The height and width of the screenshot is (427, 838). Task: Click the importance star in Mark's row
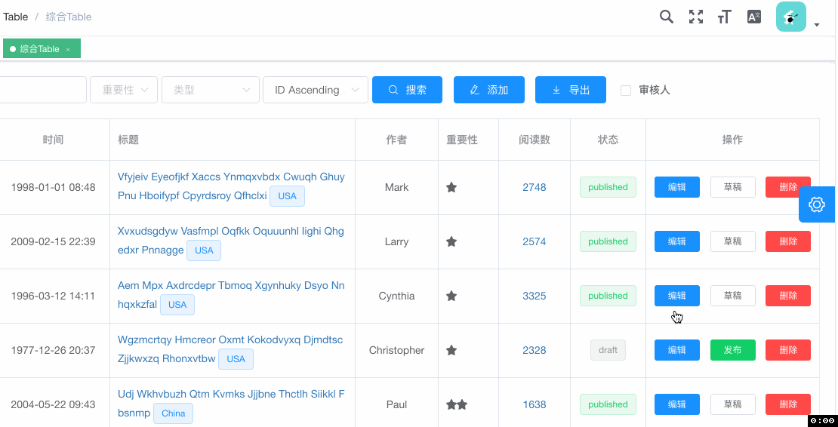[x=451, y=187]
